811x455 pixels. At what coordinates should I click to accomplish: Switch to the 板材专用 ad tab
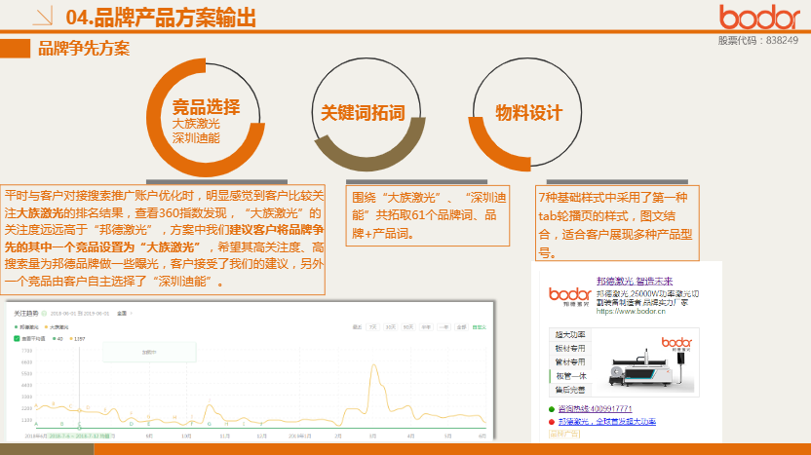(x=570, y=349)
